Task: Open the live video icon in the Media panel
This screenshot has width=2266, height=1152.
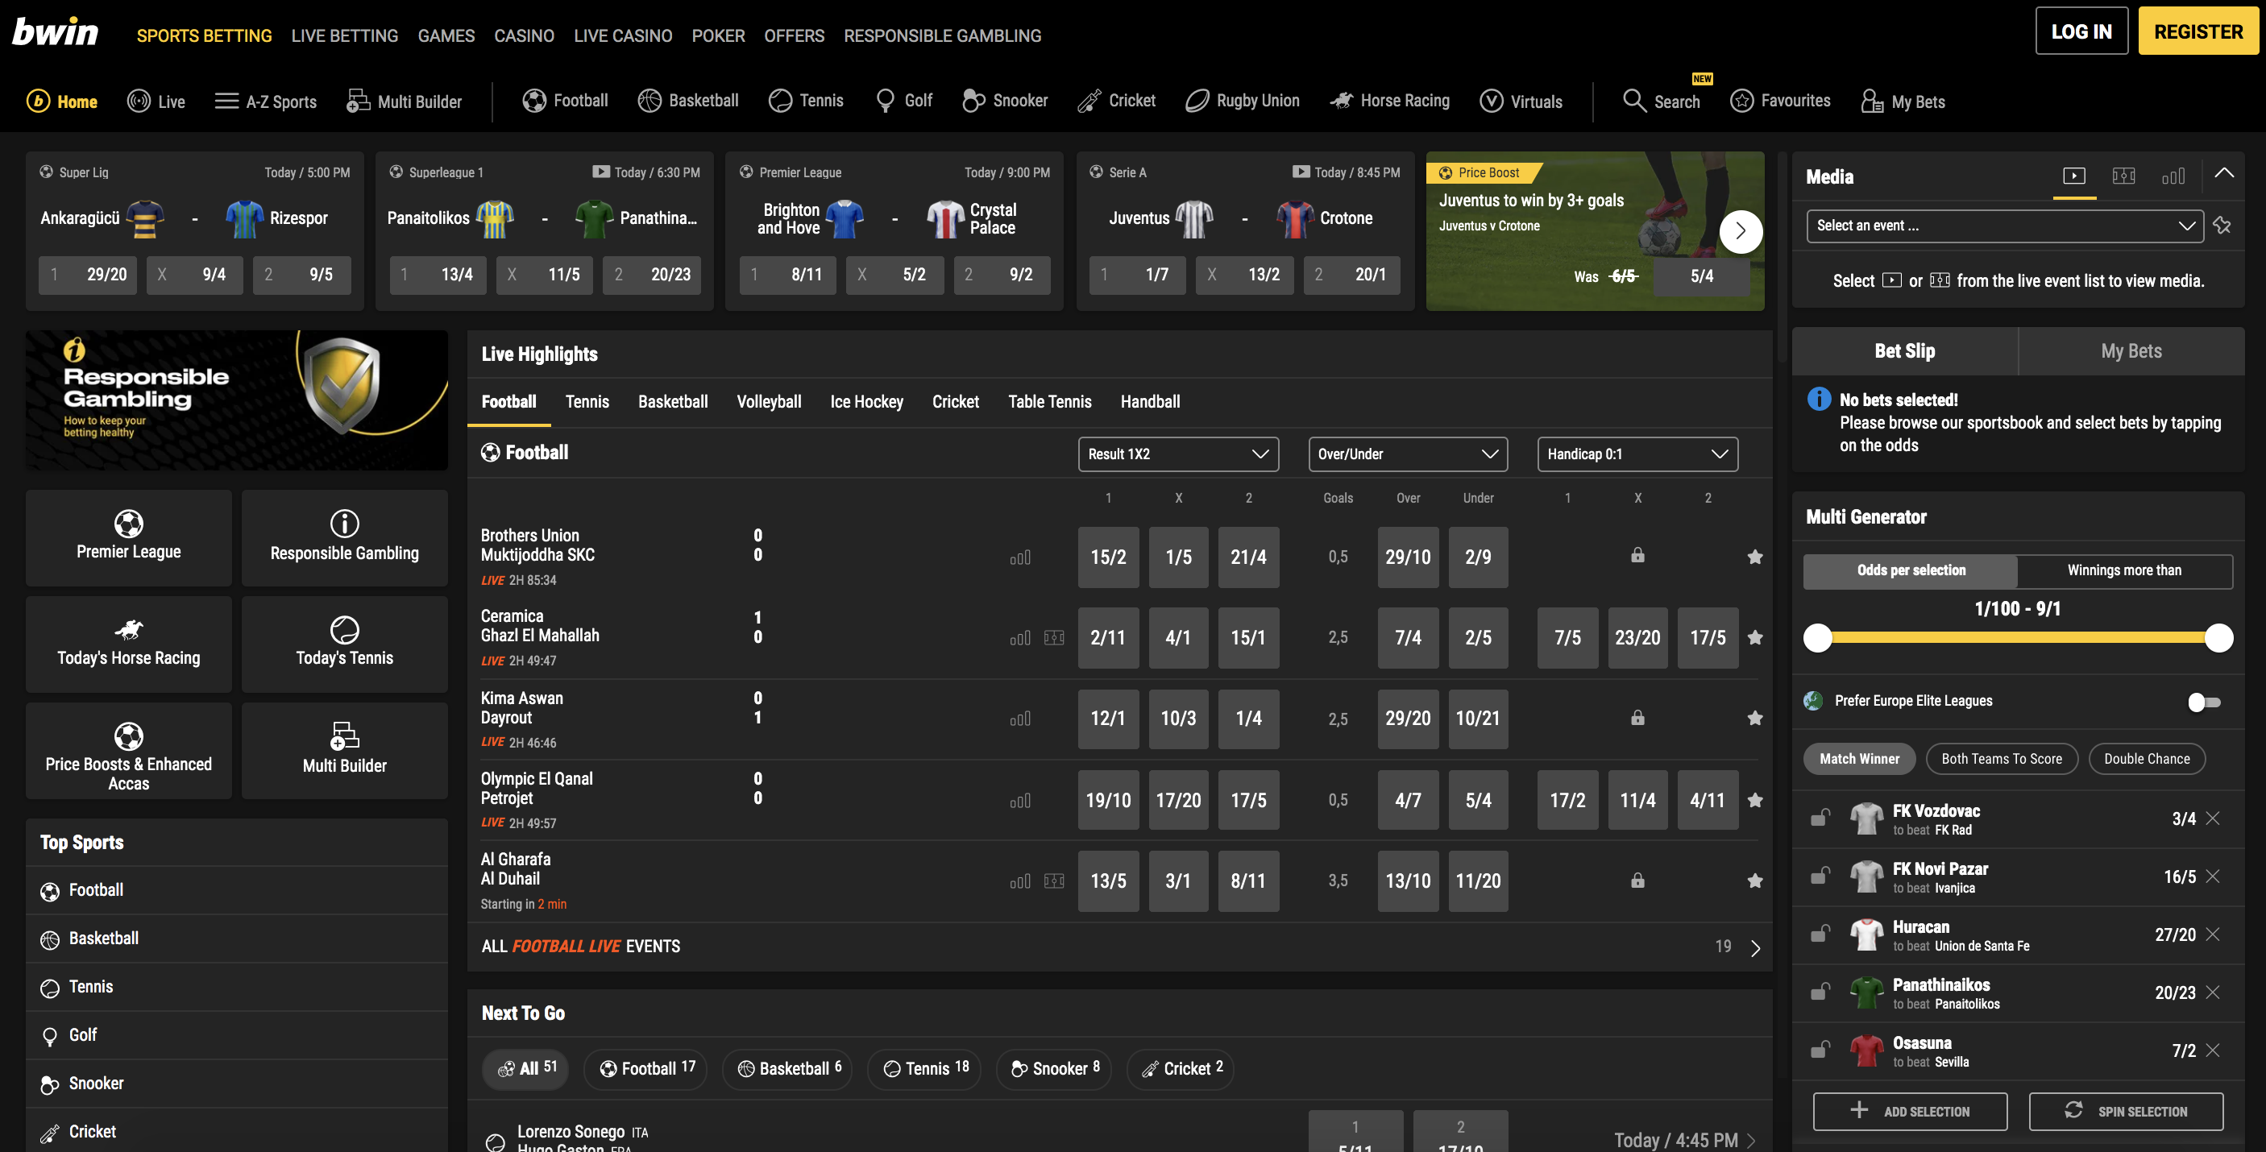Action: coord(2074,176)
